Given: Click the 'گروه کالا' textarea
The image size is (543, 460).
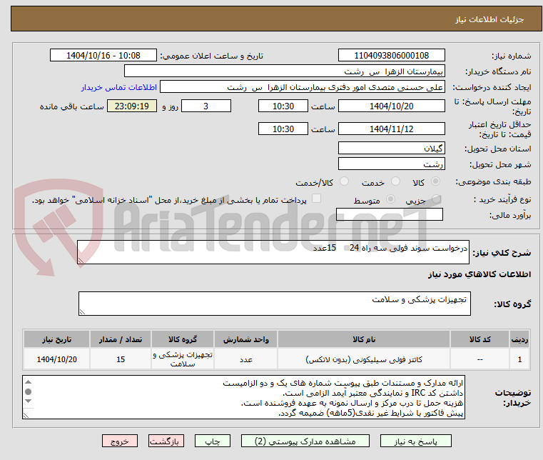Looking at the screenshot, I should tap(275, 304).
